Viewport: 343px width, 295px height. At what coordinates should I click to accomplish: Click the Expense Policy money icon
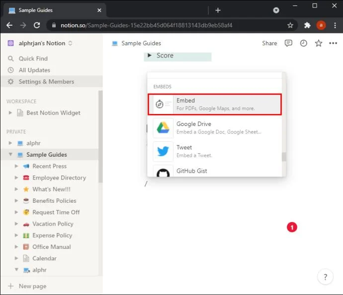point(26,236)
